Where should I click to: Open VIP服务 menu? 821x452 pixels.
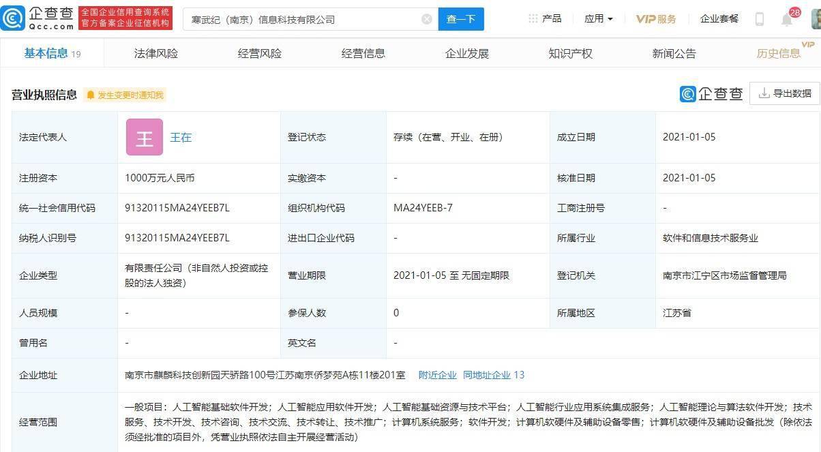(656, 19)
